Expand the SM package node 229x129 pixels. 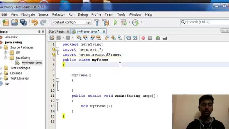(6, 53)
